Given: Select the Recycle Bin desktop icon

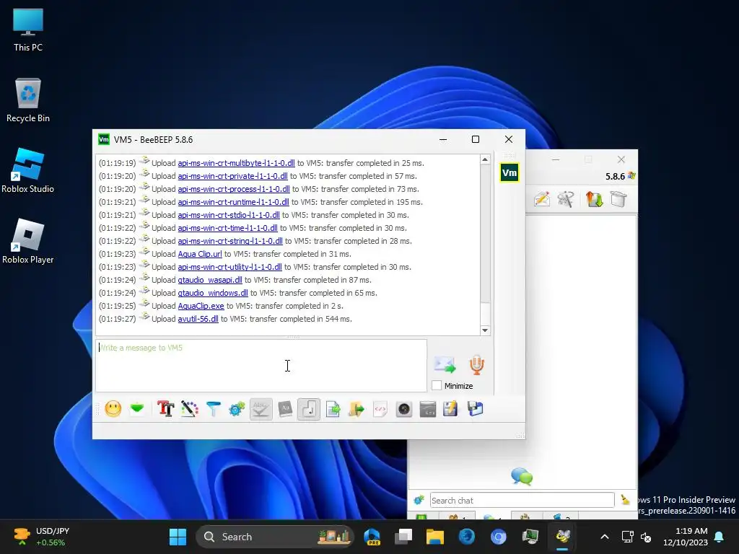Looking at the screenshot, I should pyautogui.click(x=28, y=100).
